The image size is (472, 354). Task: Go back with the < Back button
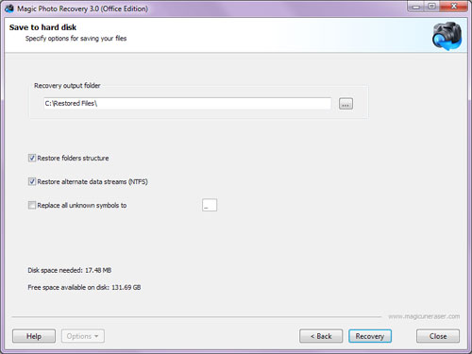pyautogui.click(x=321, y=336)
